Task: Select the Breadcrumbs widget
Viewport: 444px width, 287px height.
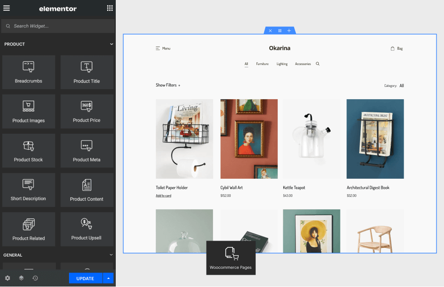Action: (29, 72)
